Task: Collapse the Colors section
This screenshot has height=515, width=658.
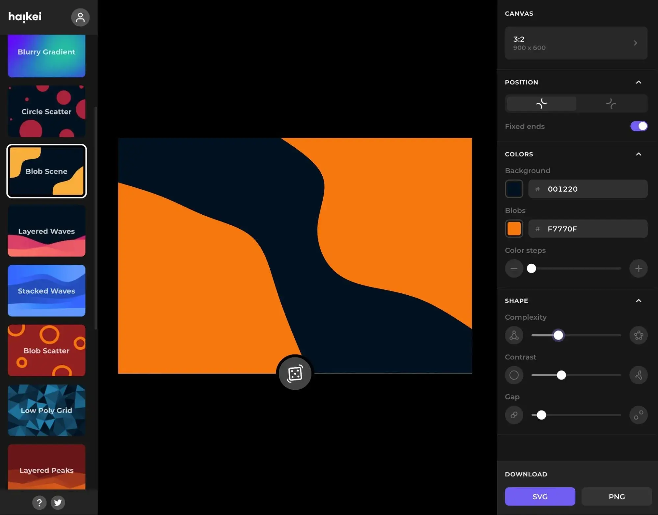Action: [638, 154]
